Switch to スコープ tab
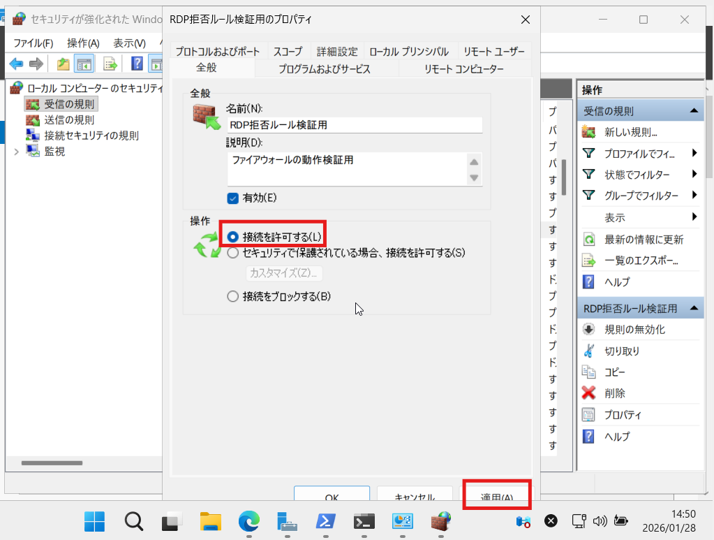The width and height of the screenshot is (714, 540). tap(288, 52)
